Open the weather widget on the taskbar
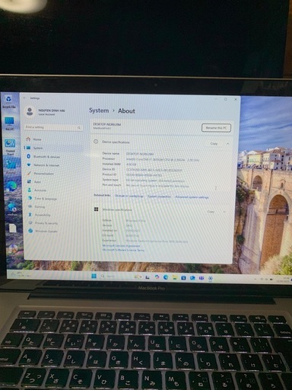The image size is (292, 390). (21, 274)
